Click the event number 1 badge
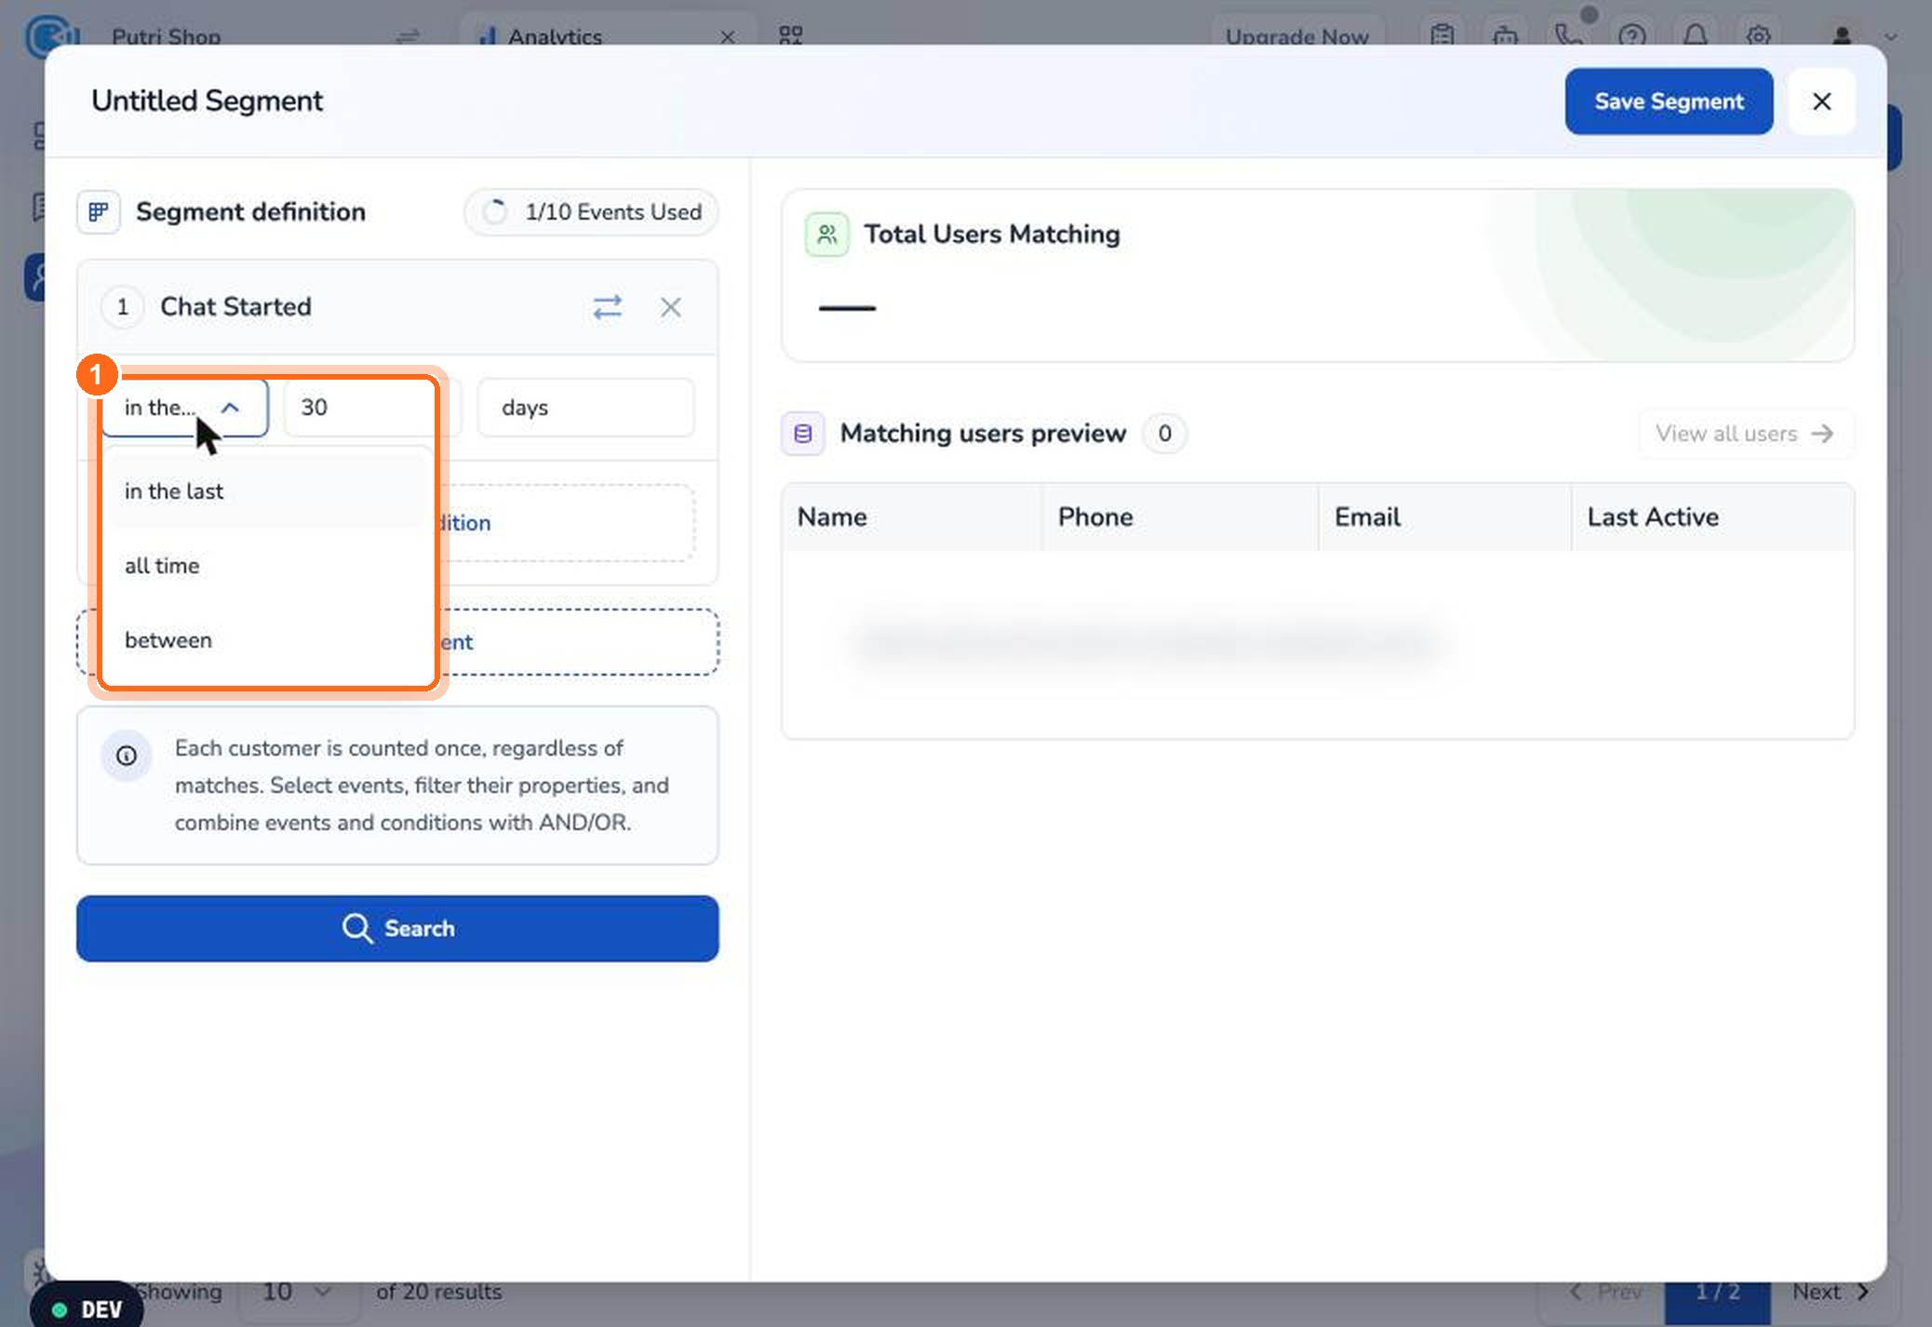This screenshot has width=1932, height=1327. 123,307
